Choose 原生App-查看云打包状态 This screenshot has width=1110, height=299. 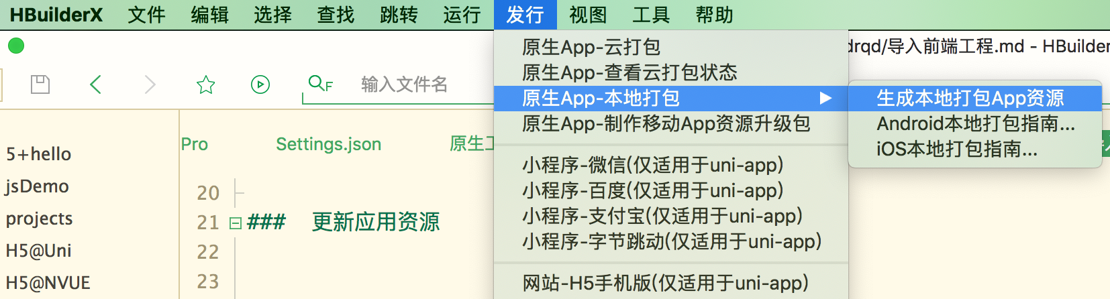(x=671, y=72)
